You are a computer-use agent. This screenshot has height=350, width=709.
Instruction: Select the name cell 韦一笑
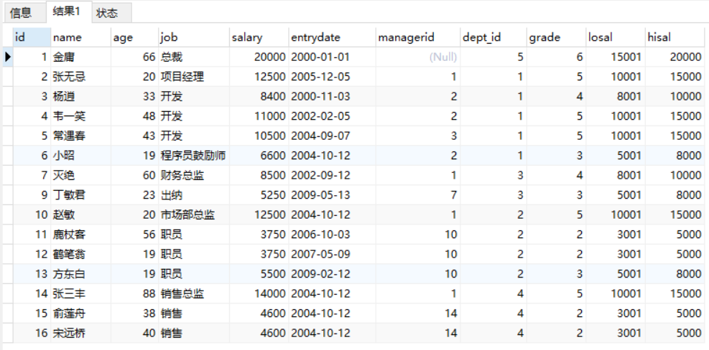pyautogui.click(x=80, y=116)
